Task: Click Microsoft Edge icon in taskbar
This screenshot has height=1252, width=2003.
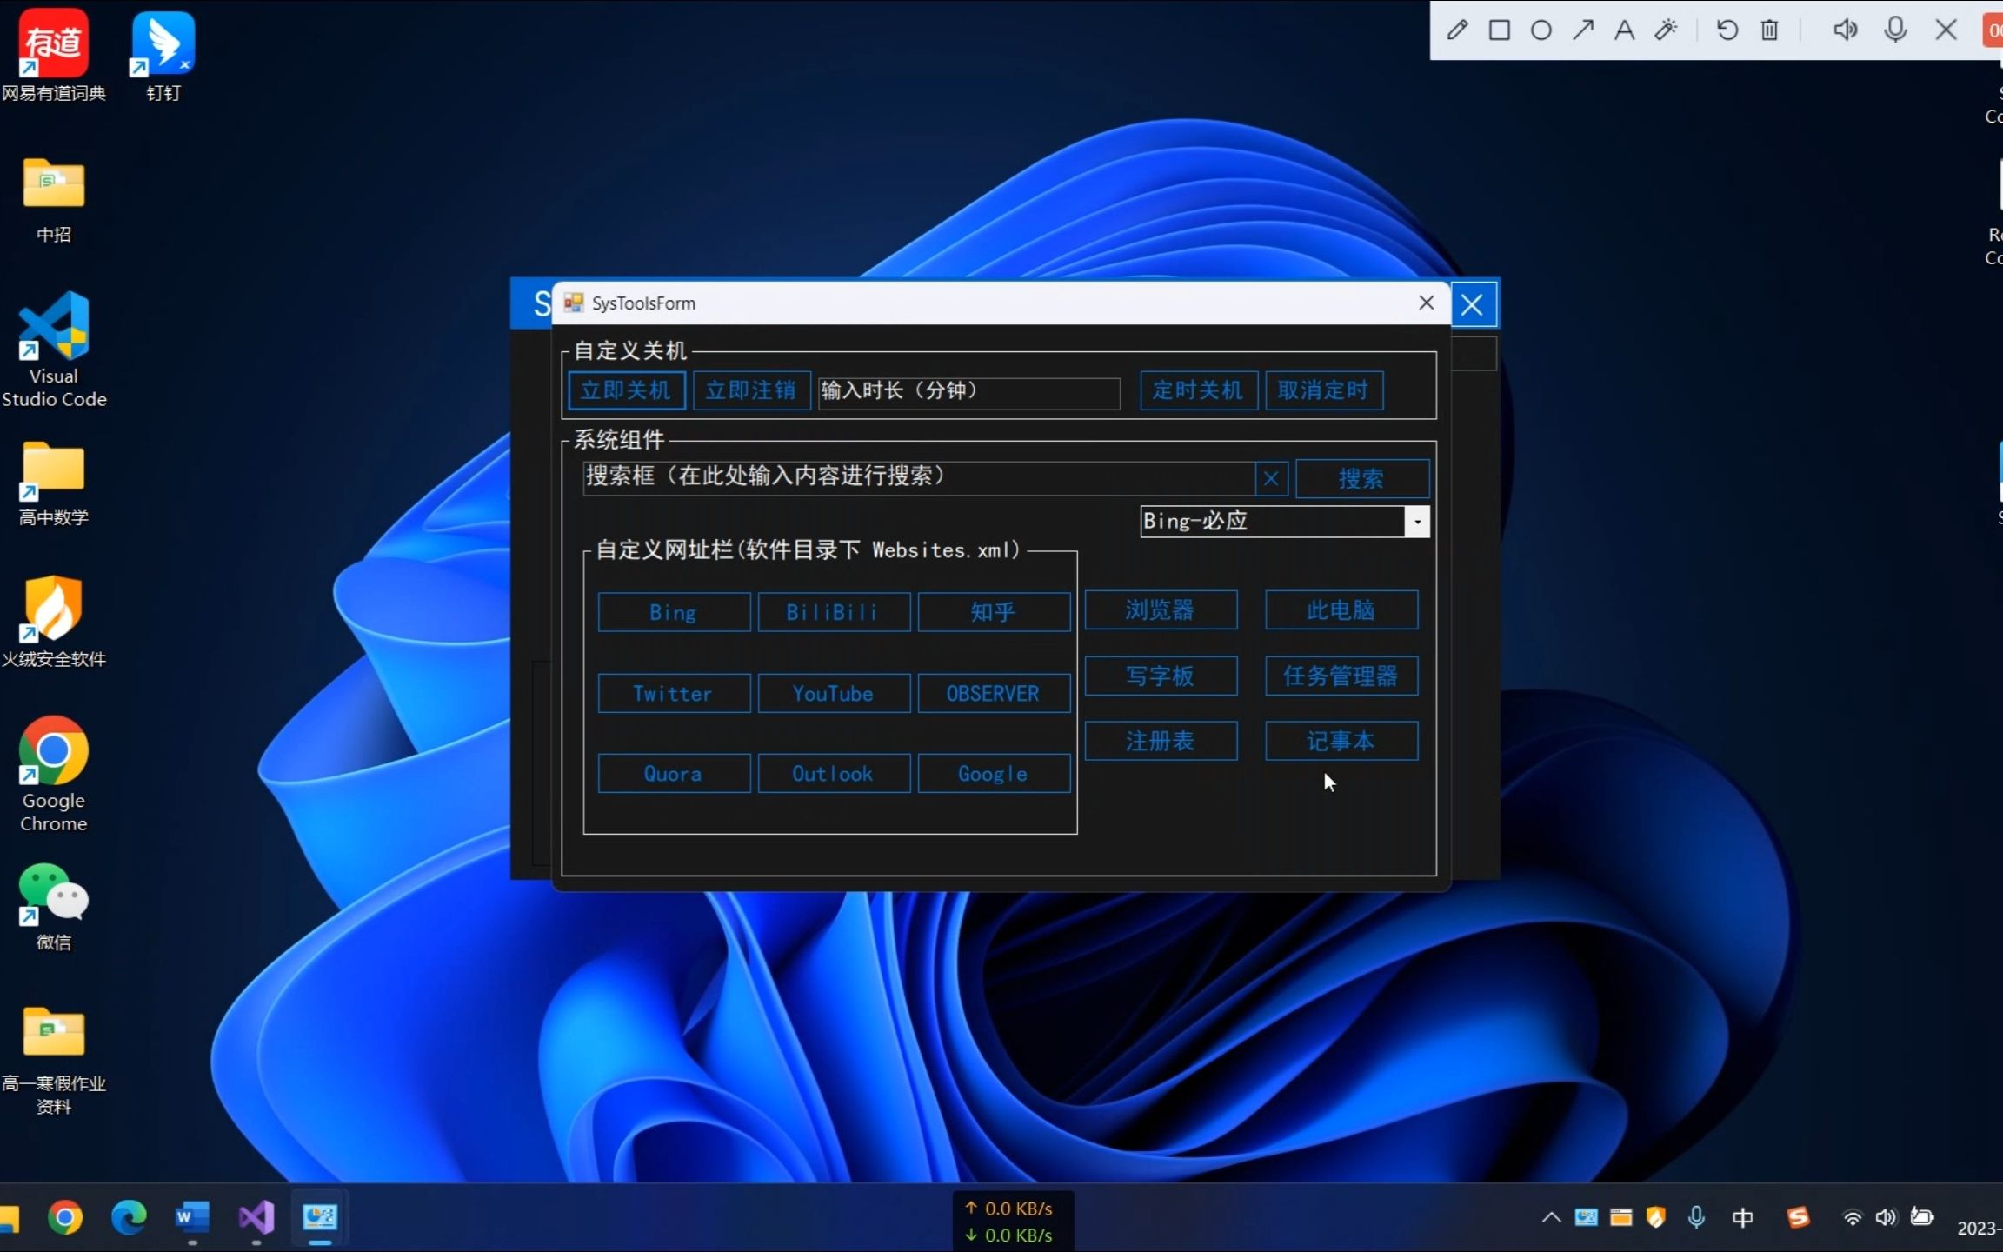Action: [129, 1217]
